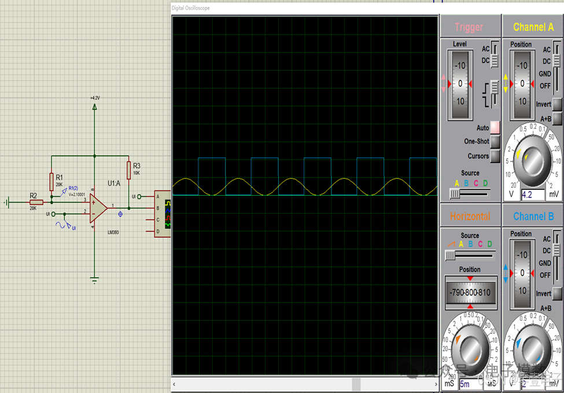
Task: Click the Channel B panel heading
Action: tap(533, 216)
